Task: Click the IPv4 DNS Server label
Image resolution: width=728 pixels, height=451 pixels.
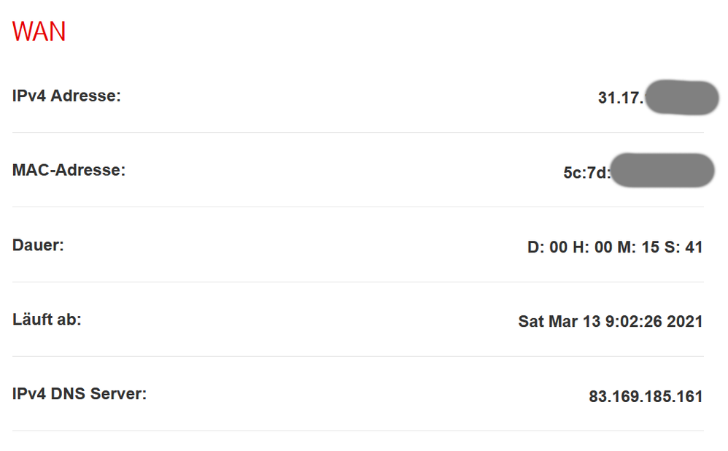Action: 80,394
